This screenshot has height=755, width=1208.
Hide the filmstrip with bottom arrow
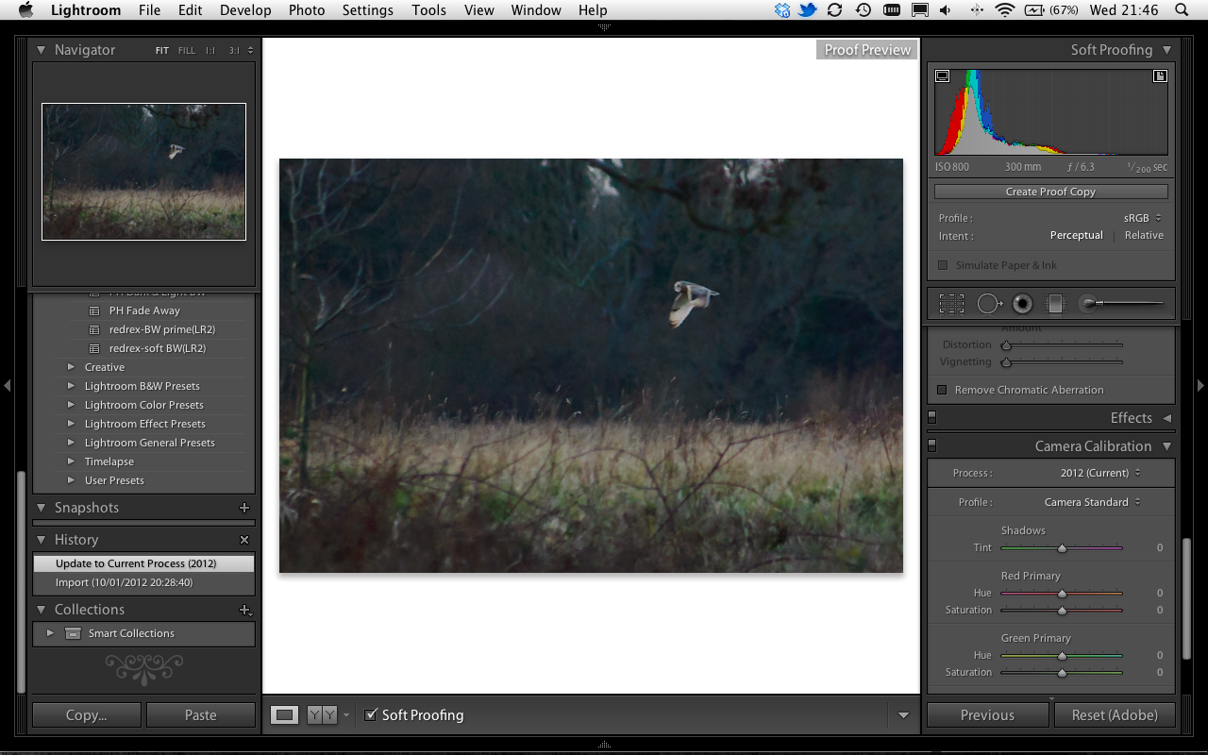pos(604,746)
